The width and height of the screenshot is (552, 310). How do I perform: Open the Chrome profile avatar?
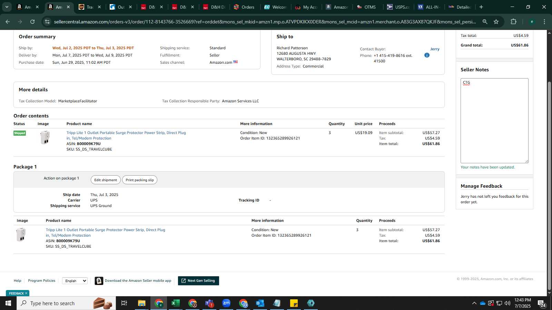point(532,22)
